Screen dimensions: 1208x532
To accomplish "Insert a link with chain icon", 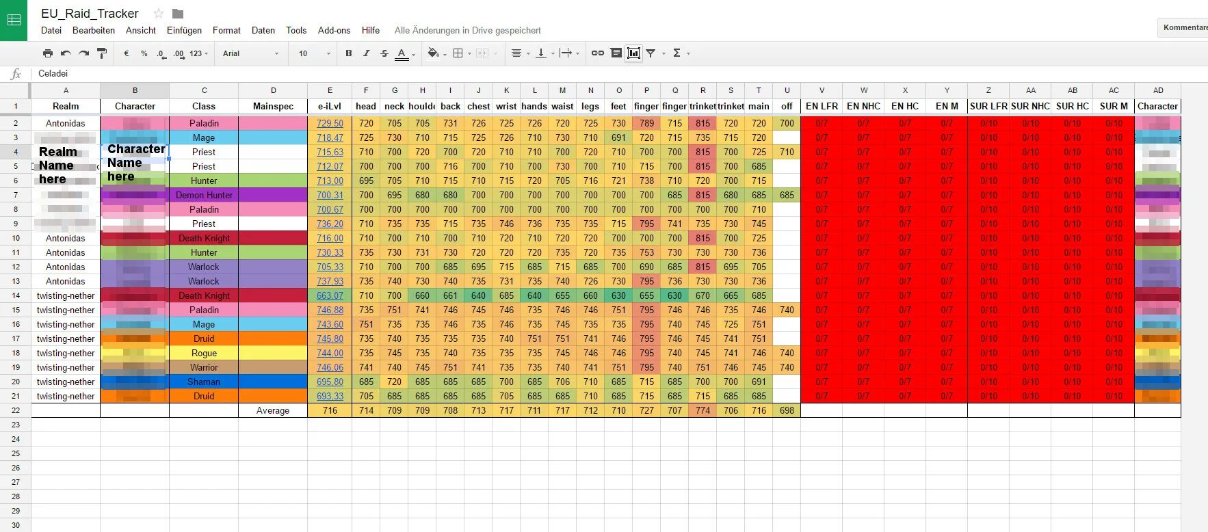I will 598,53.
